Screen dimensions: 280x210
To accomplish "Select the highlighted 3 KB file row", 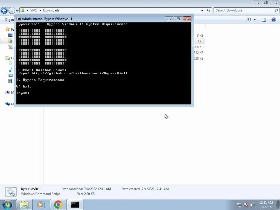I will (199, 41).
